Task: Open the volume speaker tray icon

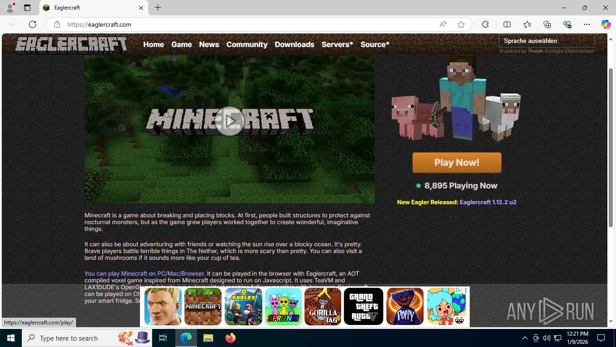Action: pyautogui.click(x=546, y=338)
